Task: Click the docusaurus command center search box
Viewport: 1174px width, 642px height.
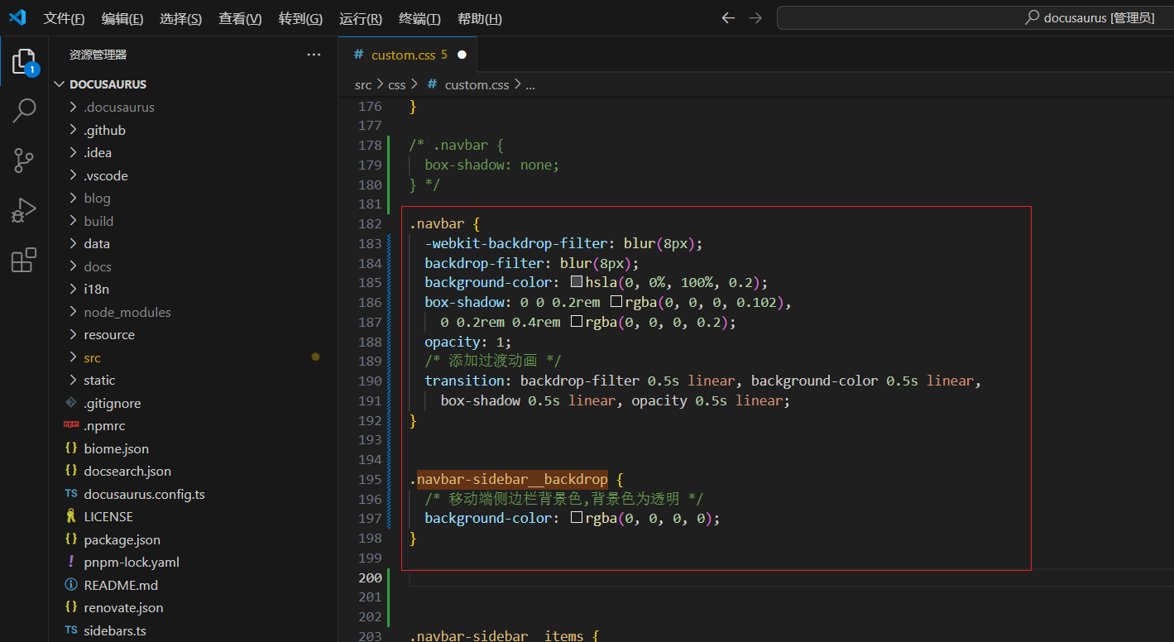Action: 975,17
